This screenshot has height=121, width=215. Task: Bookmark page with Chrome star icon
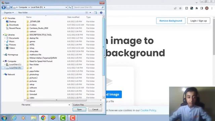tap(180, 8)
